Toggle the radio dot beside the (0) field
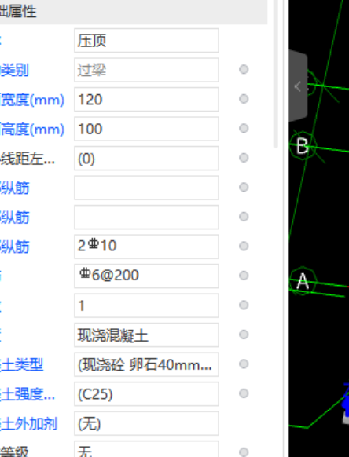This screenshot has height=457, width=349. click(244, 158)
